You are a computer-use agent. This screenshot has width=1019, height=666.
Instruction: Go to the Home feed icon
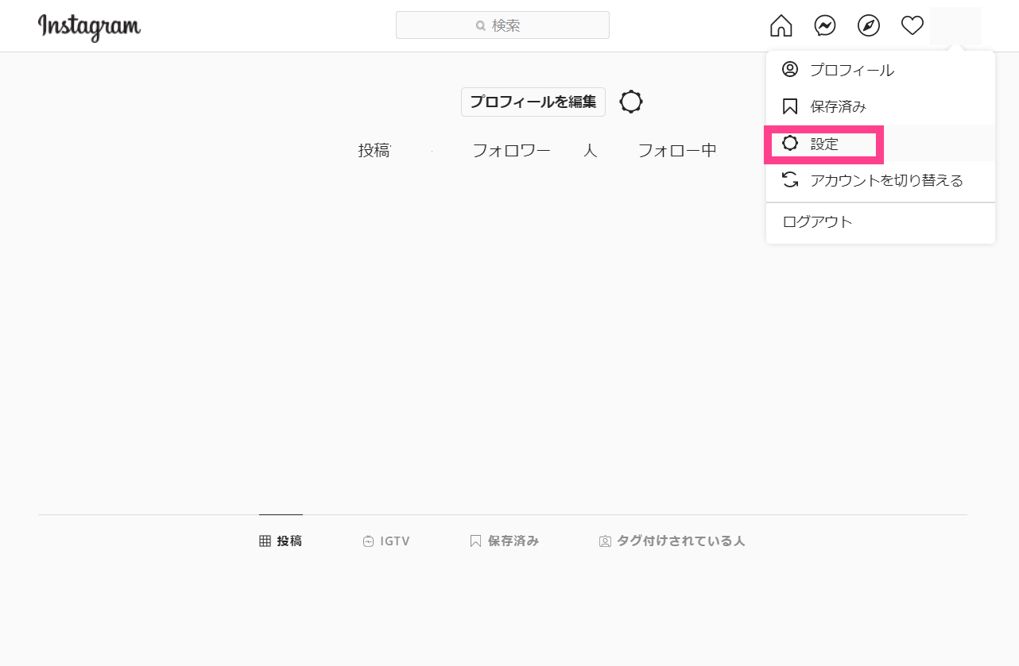pyautogui.click(x=781, y=26)
